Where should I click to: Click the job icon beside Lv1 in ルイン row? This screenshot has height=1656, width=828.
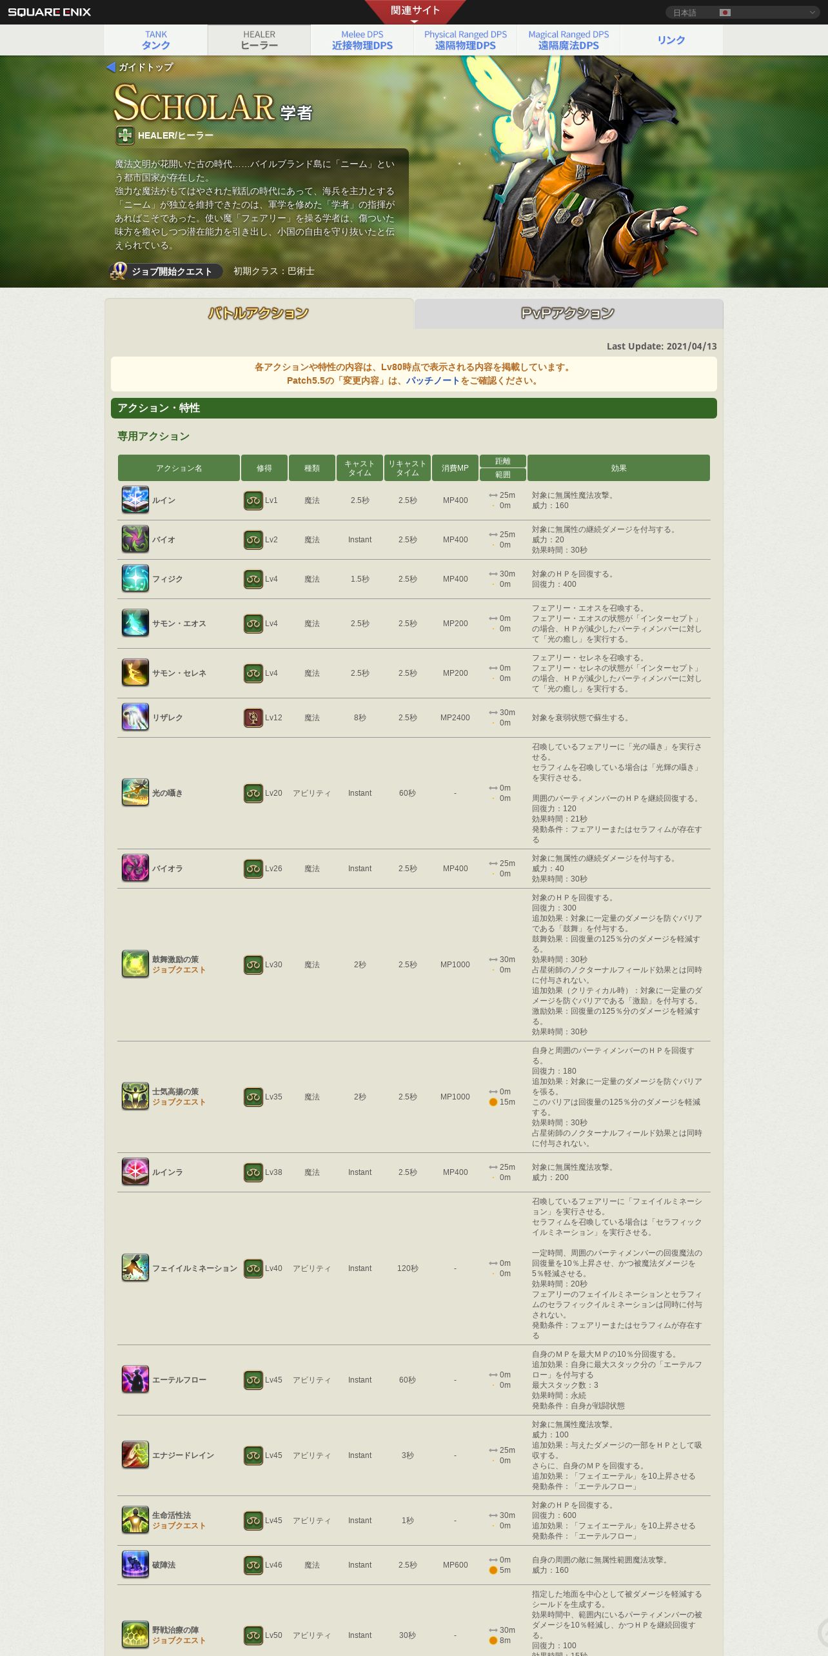click(x=253, y=500)
